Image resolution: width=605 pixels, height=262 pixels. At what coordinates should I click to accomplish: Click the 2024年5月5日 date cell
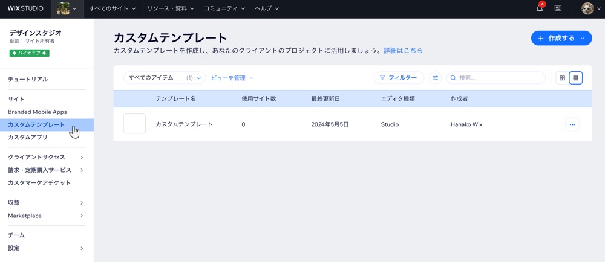(330, 124)
